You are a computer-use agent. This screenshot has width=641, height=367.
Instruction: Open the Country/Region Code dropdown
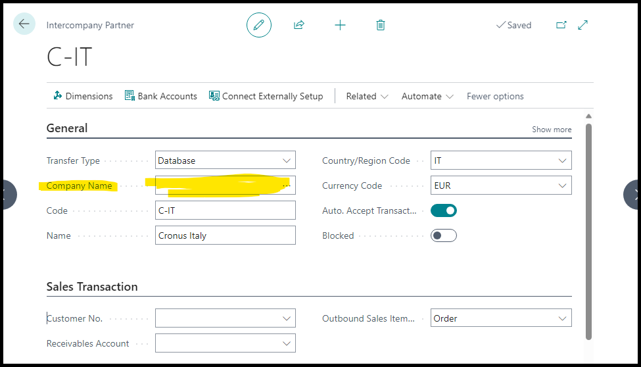click(x=562, y=160)
